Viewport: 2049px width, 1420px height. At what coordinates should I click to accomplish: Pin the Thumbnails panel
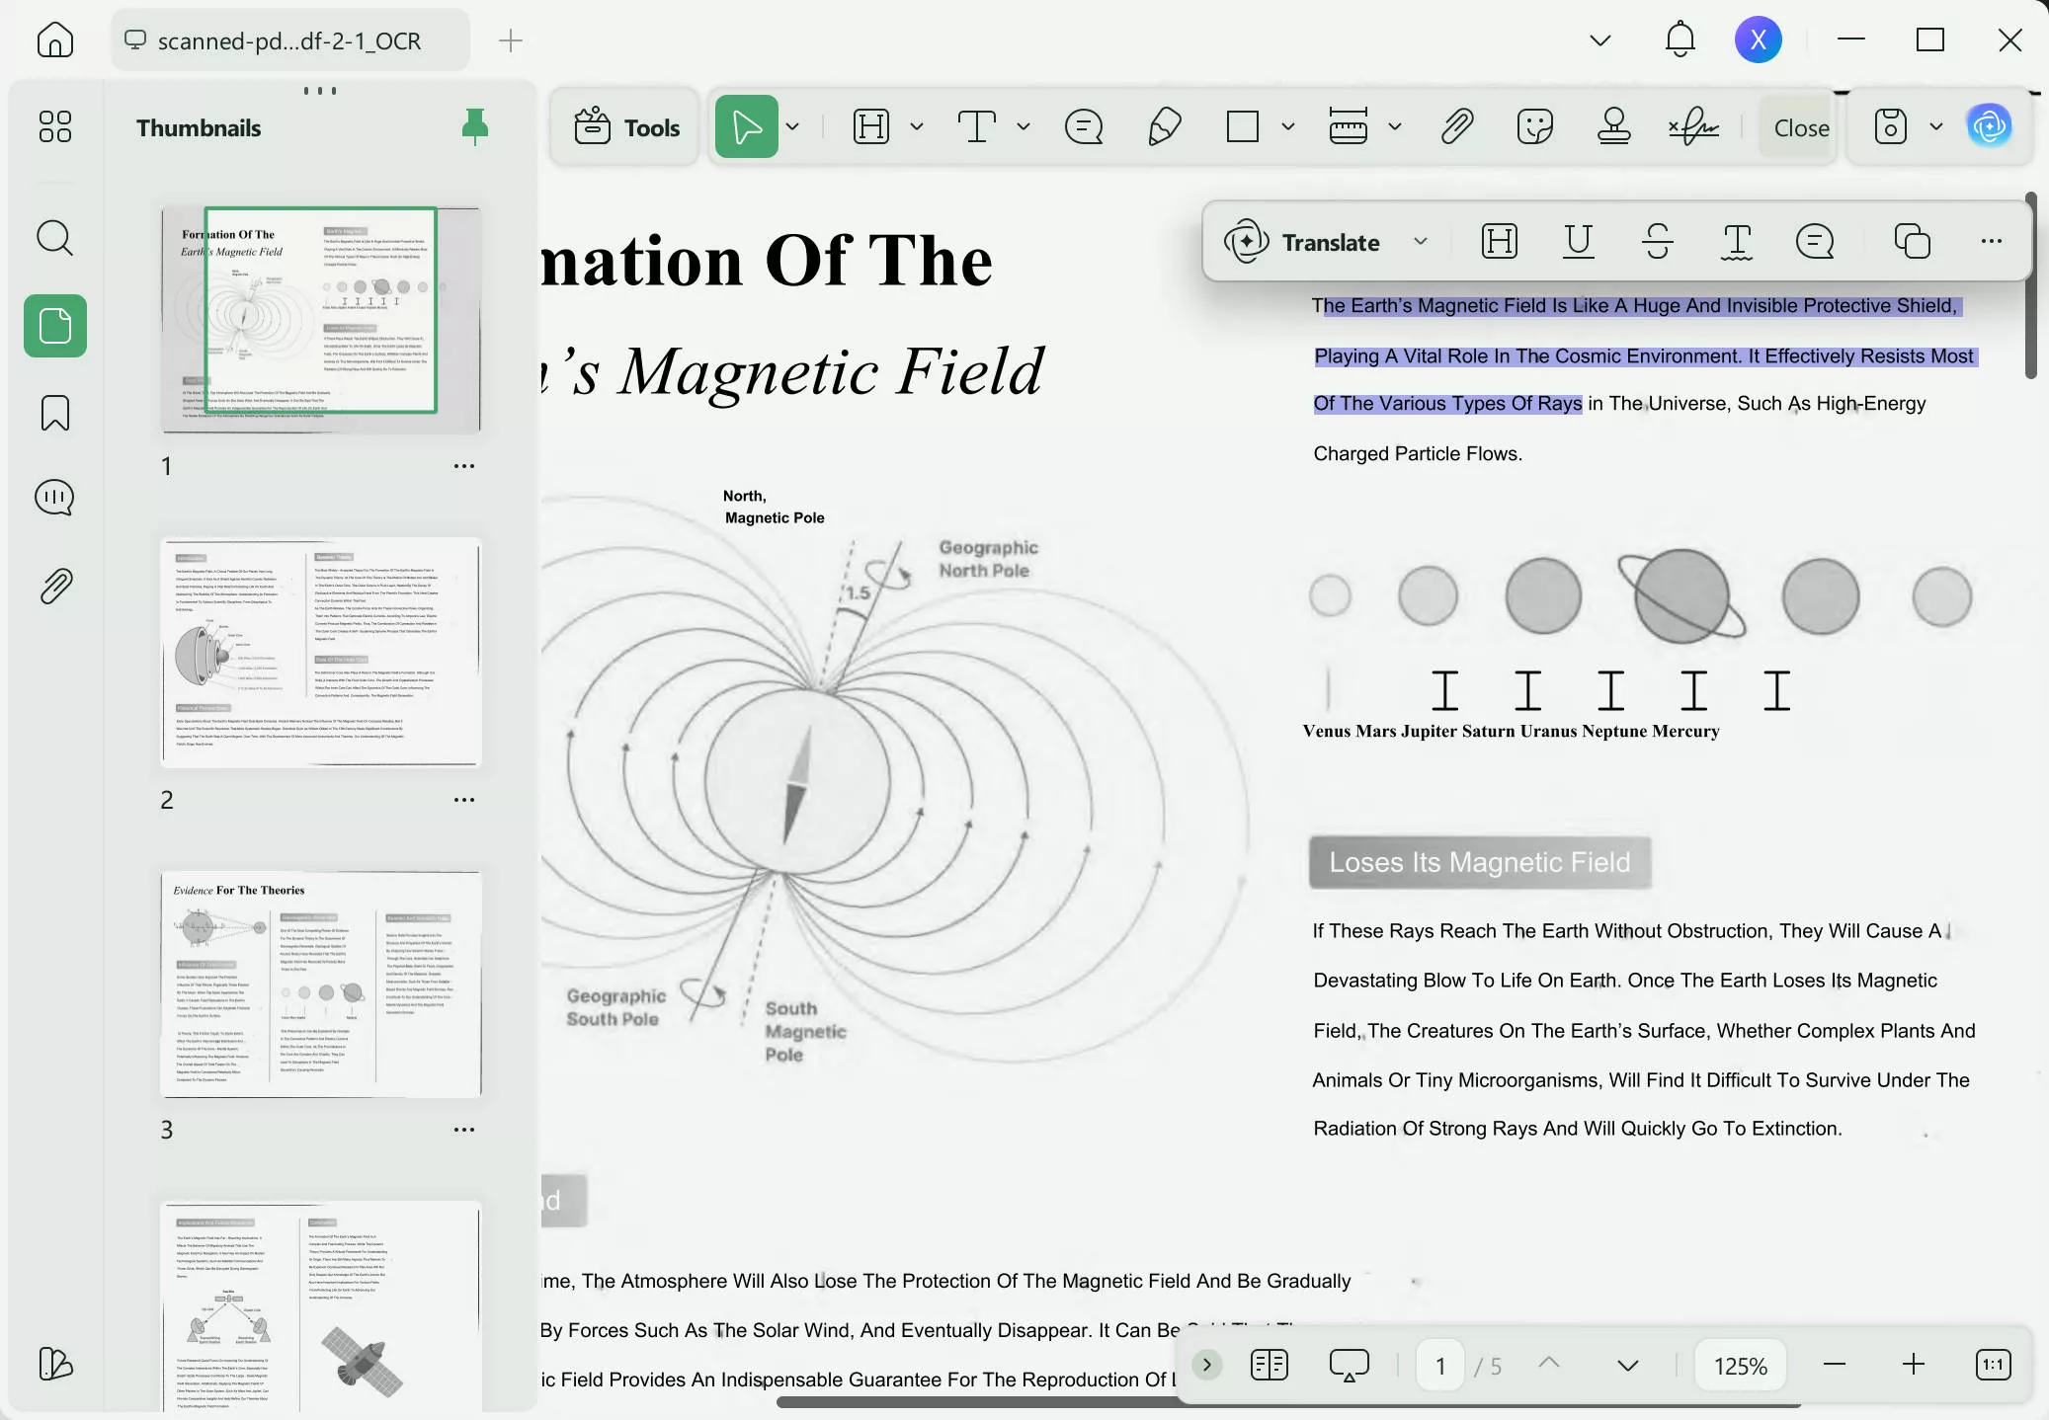pyautogui.click(x=474, y=126)
